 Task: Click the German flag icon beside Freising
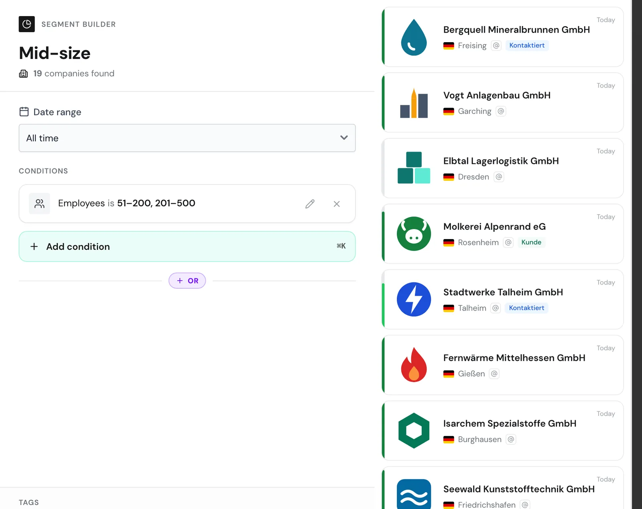point(449,46)
